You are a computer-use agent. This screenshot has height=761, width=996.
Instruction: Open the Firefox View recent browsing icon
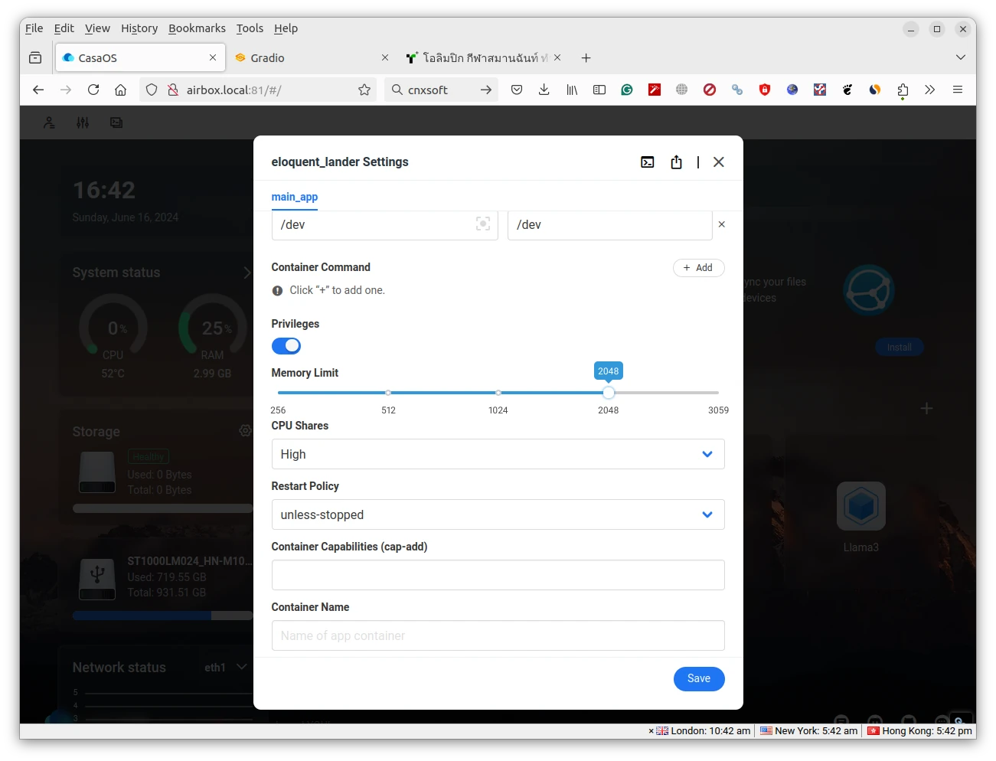pos(35,57)
